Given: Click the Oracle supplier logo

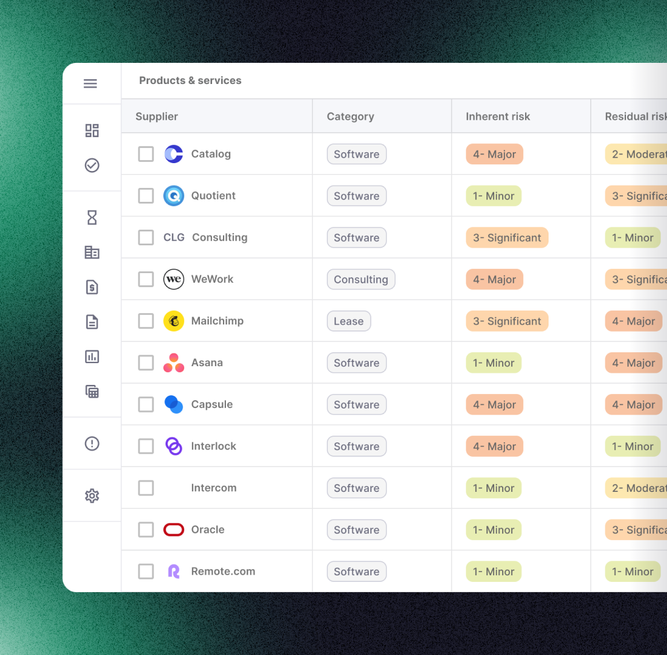Looking at the screenshot, I should (173, 529).
